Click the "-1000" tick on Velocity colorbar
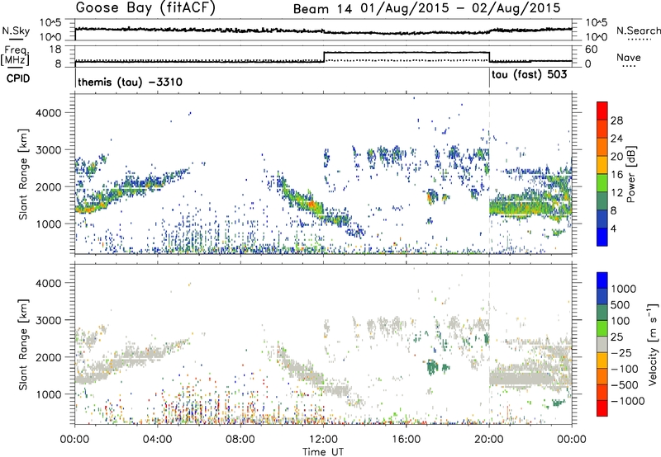 pyautogui.click(x=628, y=401)
